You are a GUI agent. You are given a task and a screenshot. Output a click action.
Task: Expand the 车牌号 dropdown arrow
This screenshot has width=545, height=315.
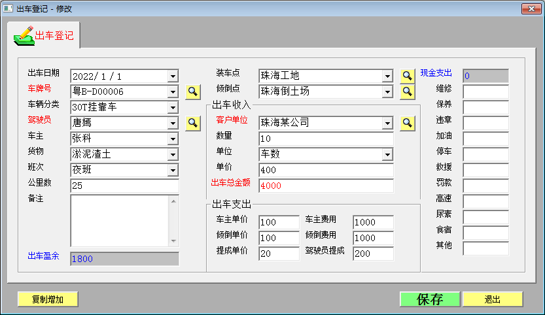coord(173,91)
